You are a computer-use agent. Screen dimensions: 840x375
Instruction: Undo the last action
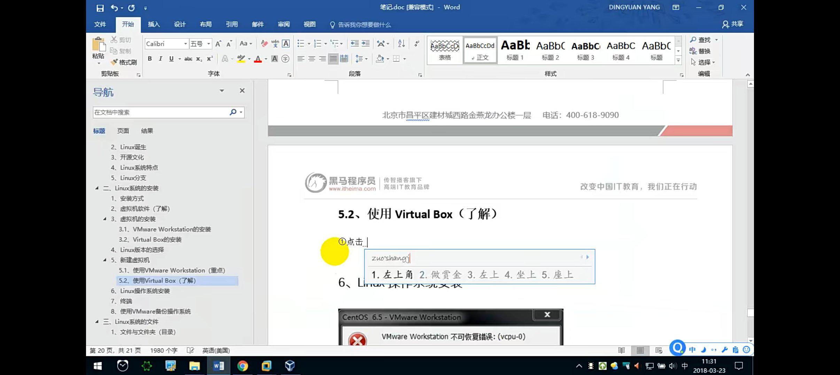tap(114, 8)
